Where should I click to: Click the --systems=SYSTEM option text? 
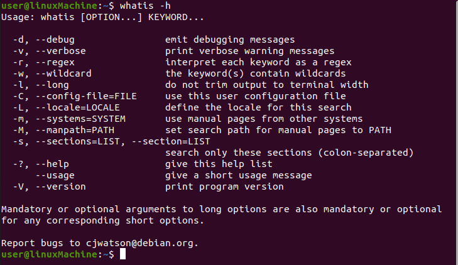80,119
